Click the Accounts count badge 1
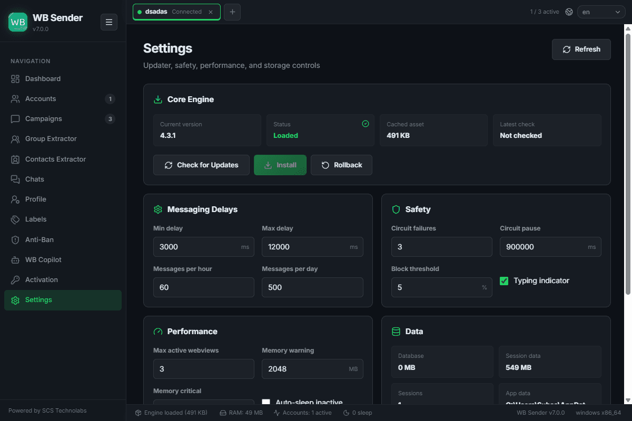 pos(110,99)
